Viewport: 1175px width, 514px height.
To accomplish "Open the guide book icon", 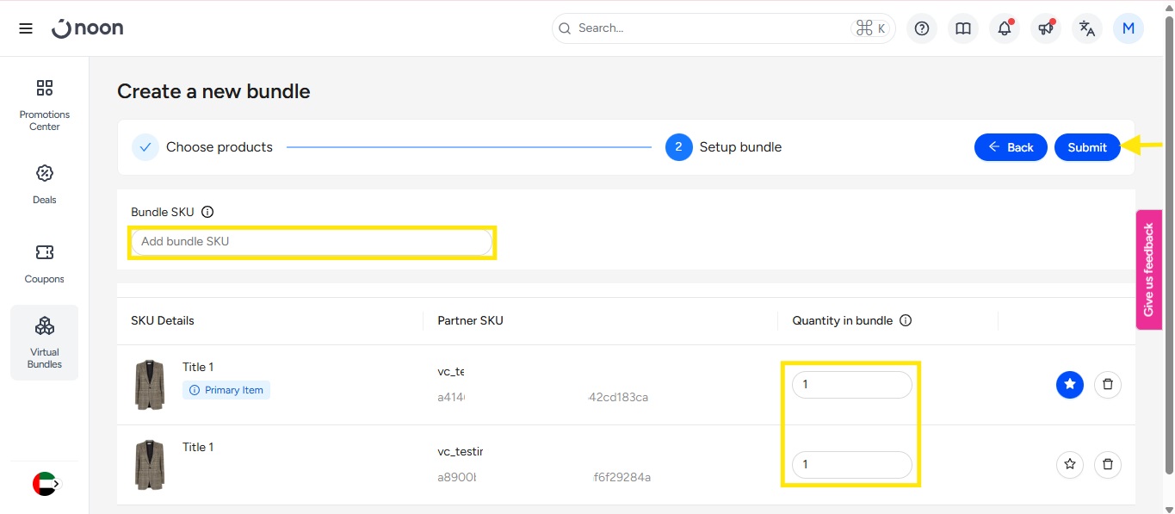I will pyautogui.click(x=963, y=28).
